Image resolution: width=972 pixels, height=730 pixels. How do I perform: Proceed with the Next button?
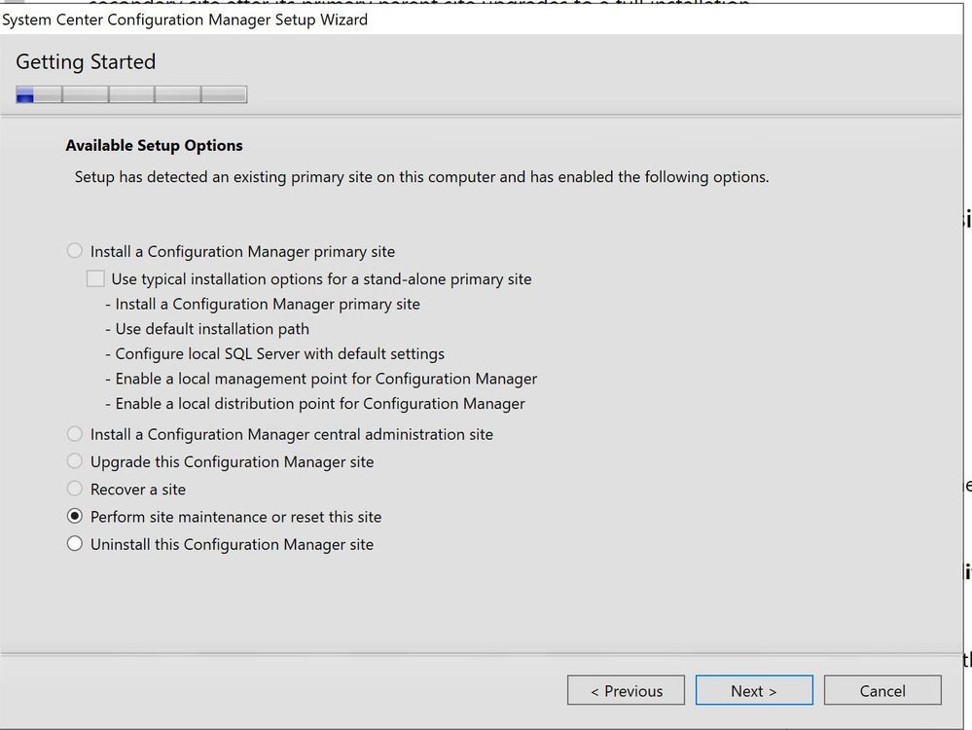coord(754,690)
